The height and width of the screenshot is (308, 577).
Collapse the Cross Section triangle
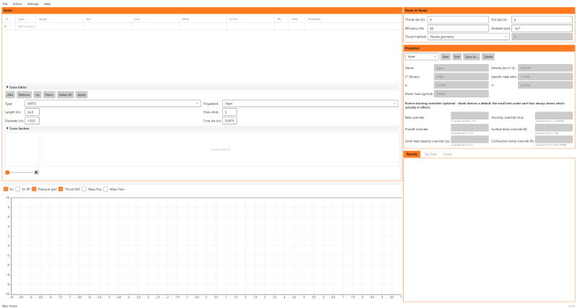pos(7,129)
